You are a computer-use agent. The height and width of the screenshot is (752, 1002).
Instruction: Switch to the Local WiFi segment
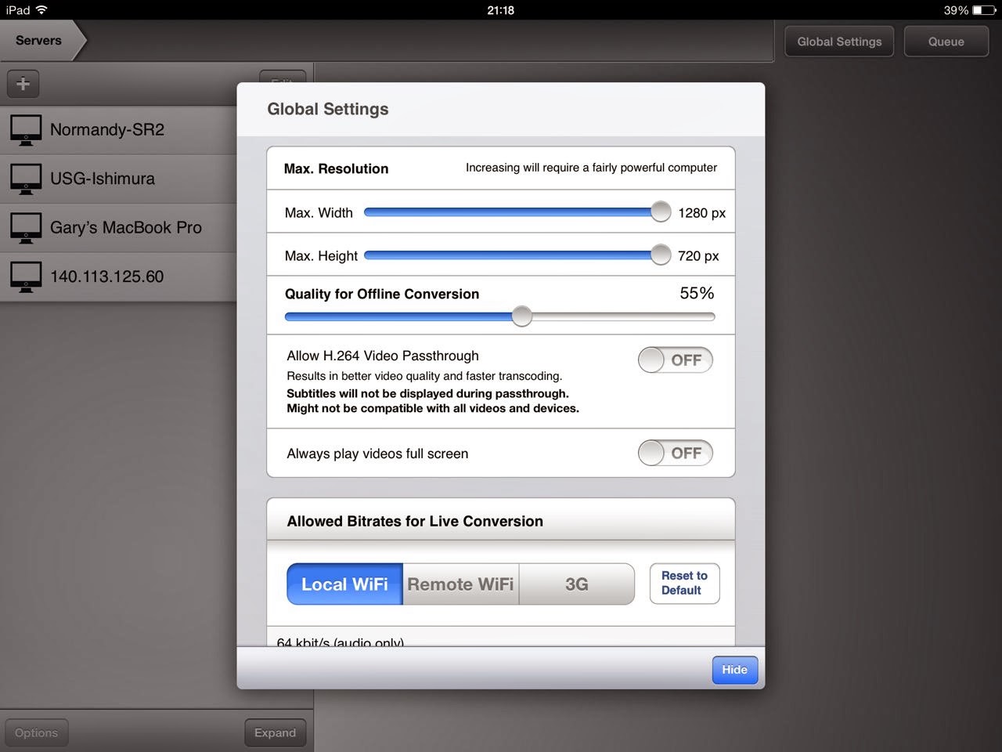345,584
